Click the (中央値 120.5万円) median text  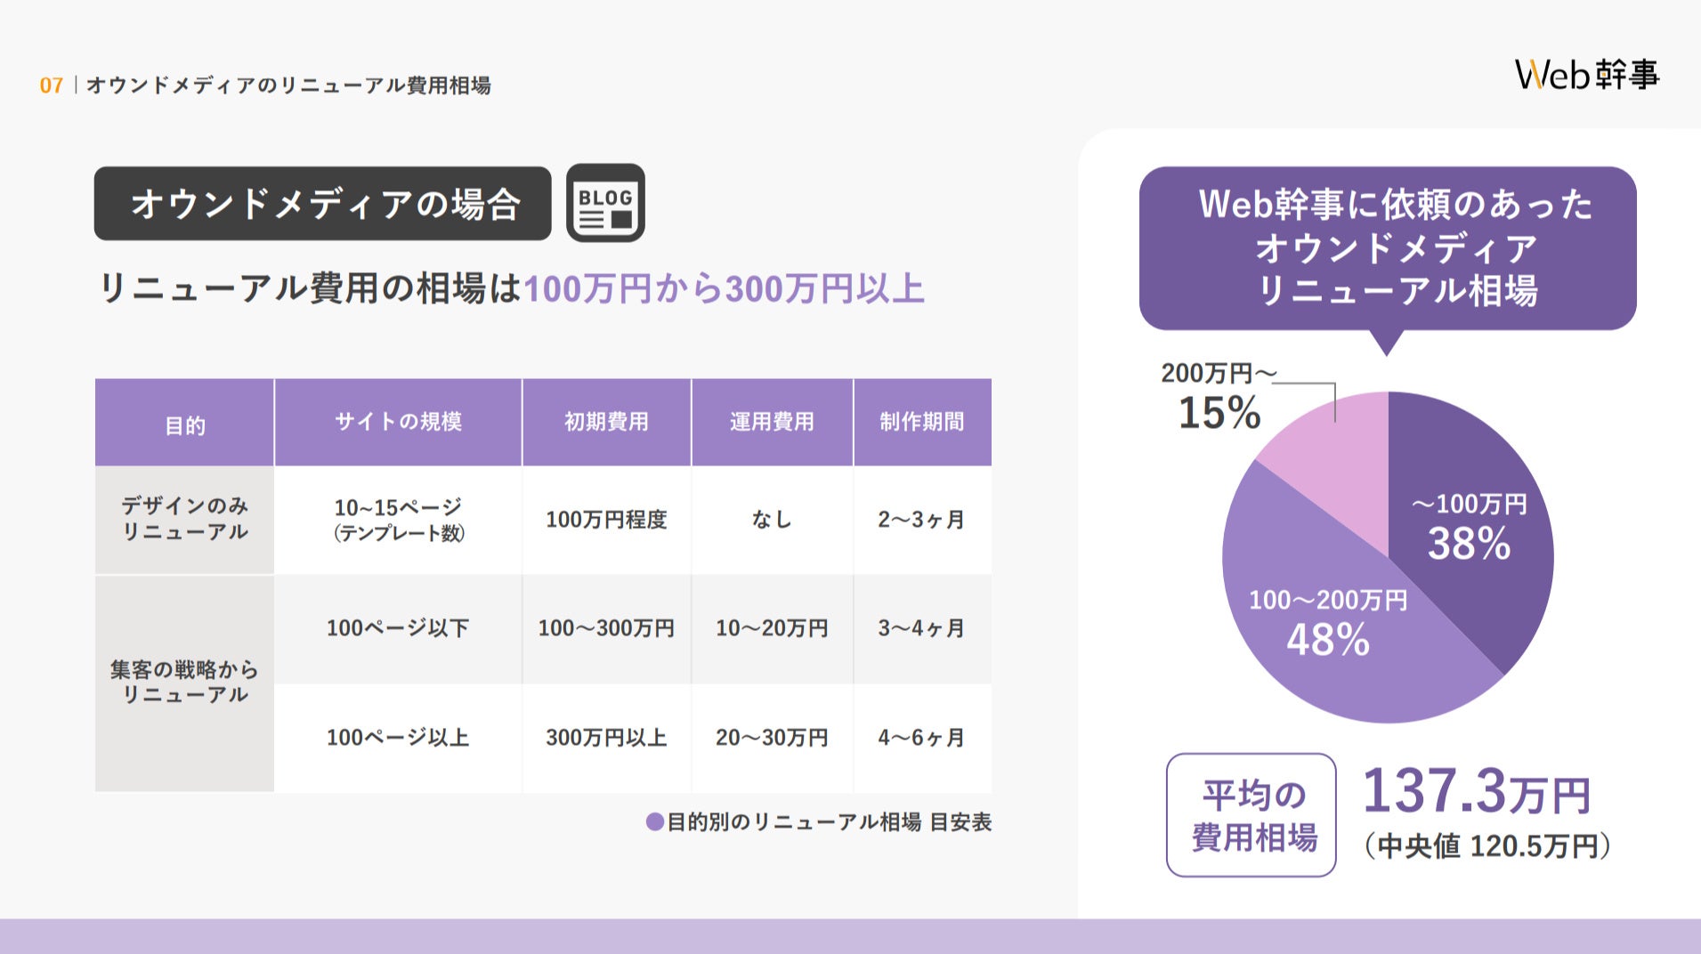(x=1488, y=846)
